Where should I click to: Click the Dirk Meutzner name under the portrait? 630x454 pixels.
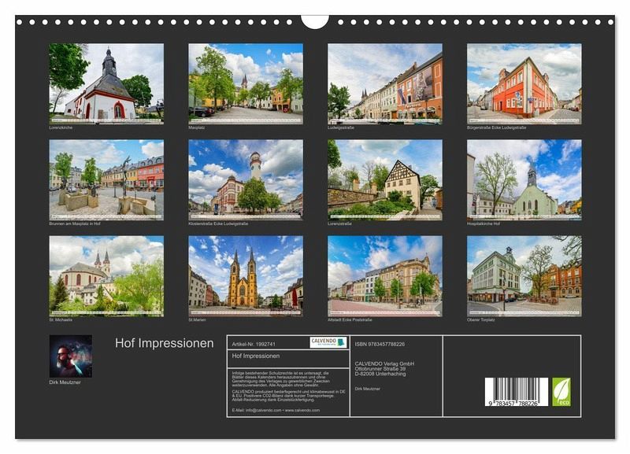click(x=65, y=382)
